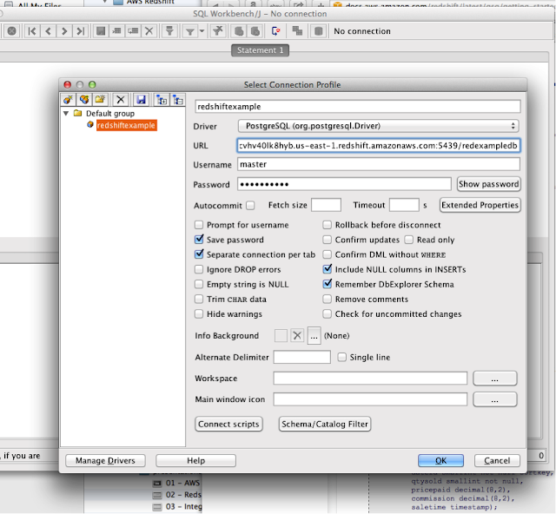Click the ignore errors toolbar icon
The width and height of the screenshot is (556, 514).
(276, 31)
